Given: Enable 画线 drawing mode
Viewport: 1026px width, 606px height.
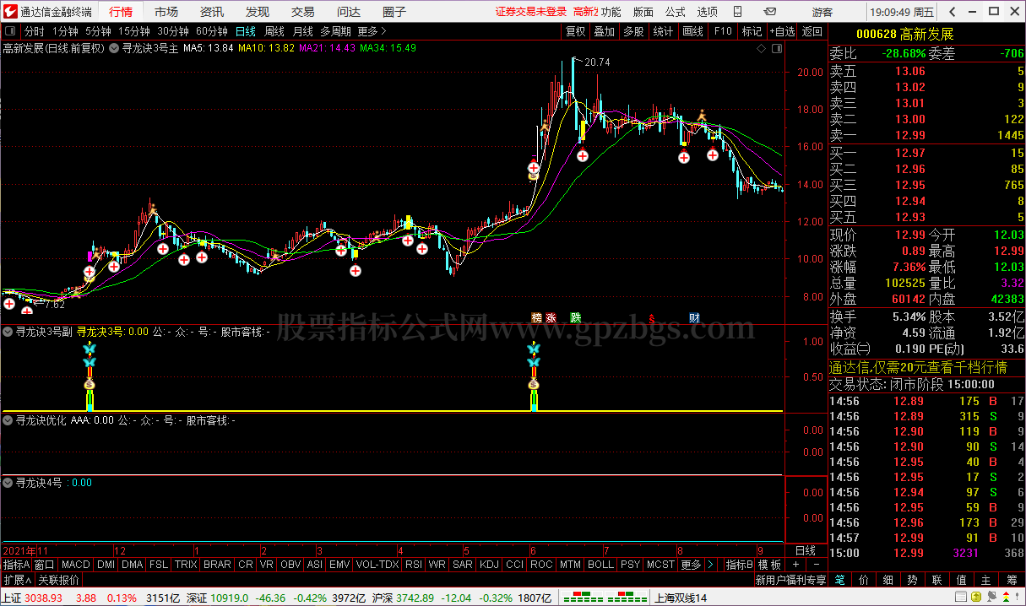Looking at the screenshot, I should coord(692,31).
